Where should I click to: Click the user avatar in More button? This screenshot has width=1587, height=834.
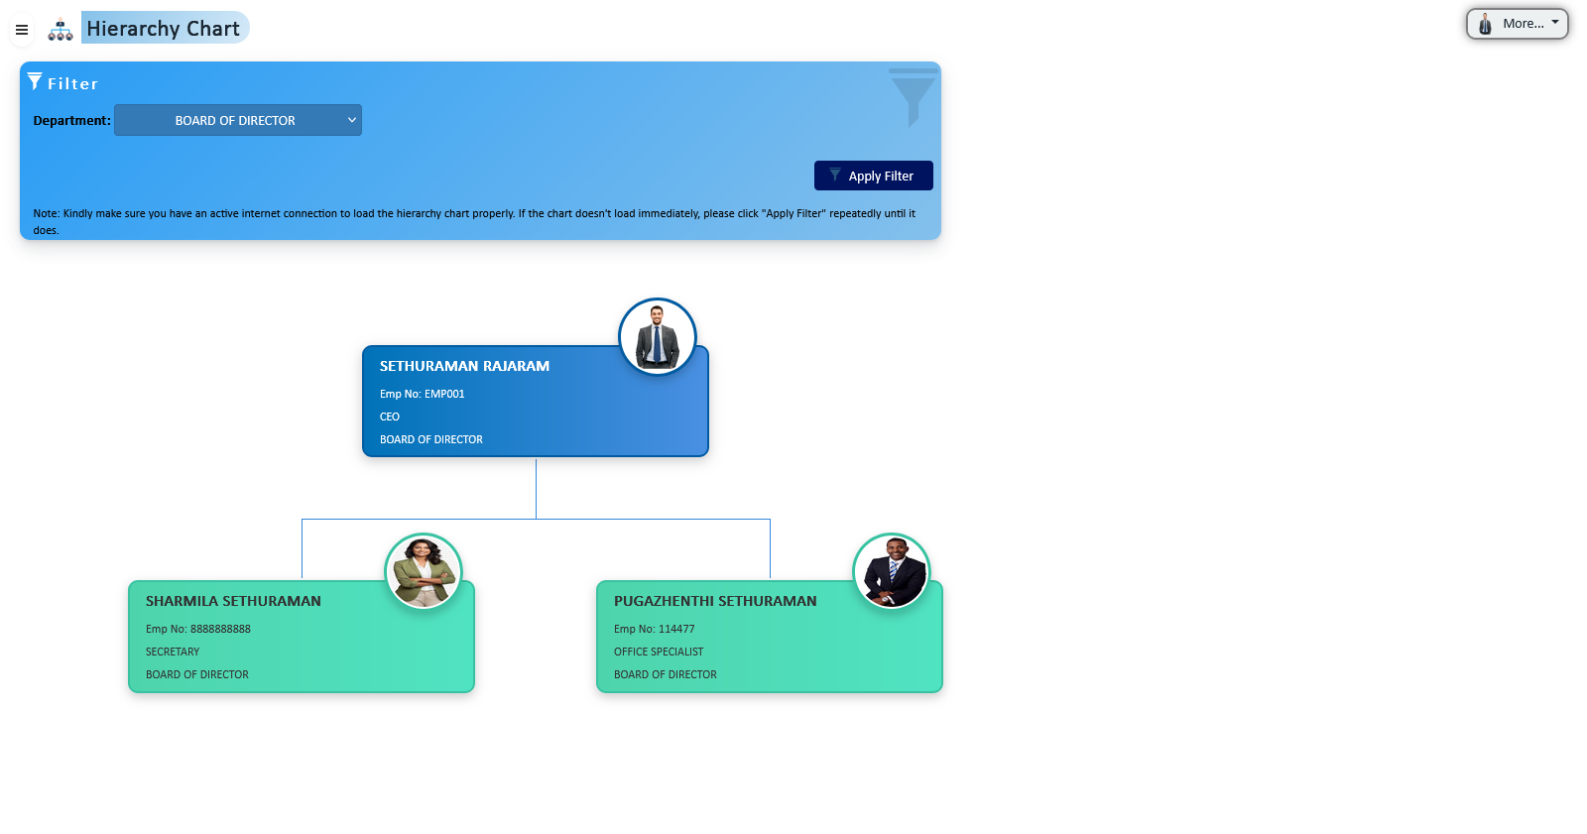click(x=1485, y=24)
